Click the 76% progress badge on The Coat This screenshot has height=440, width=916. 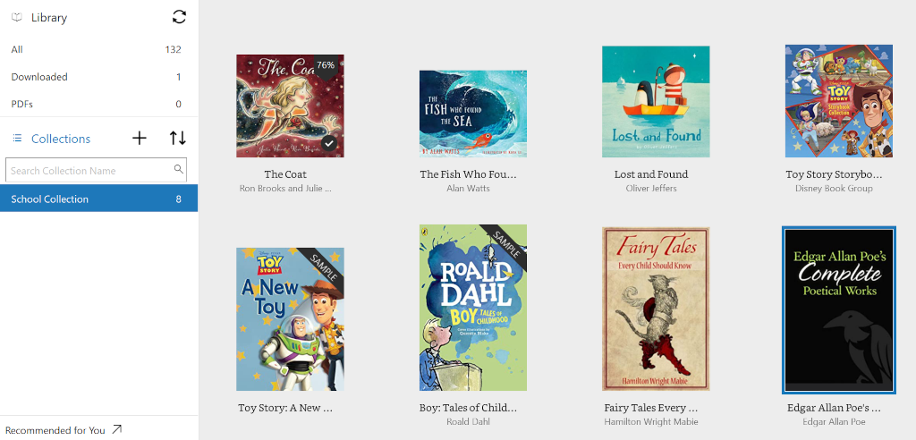point(326,65)
